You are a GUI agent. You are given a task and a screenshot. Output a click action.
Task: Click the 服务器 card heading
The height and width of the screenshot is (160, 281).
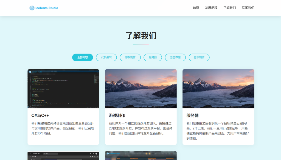[x=193, y=115]
